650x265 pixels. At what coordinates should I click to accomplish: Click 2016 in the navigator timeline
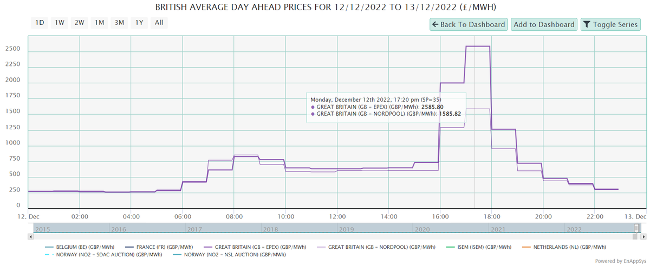118,229
